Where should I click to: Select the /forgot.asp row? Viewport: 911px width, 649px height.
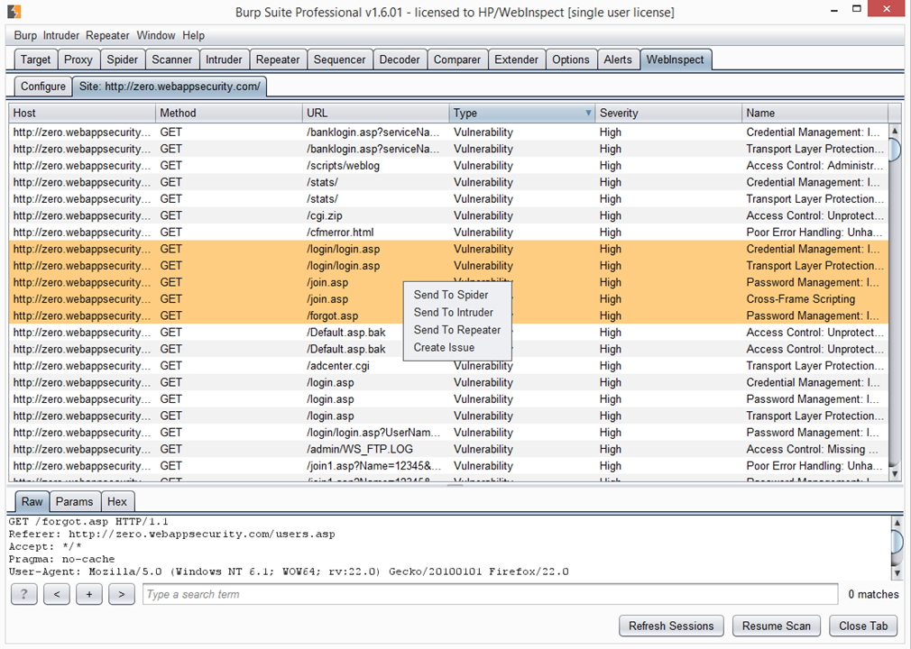pos(448,315)
